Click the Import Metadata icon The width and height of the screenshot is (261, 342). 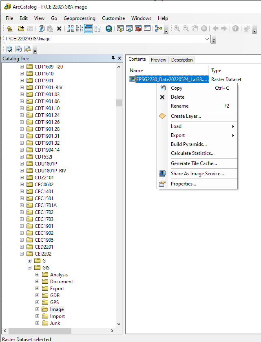pyautogui.click(x=27, y=49)
